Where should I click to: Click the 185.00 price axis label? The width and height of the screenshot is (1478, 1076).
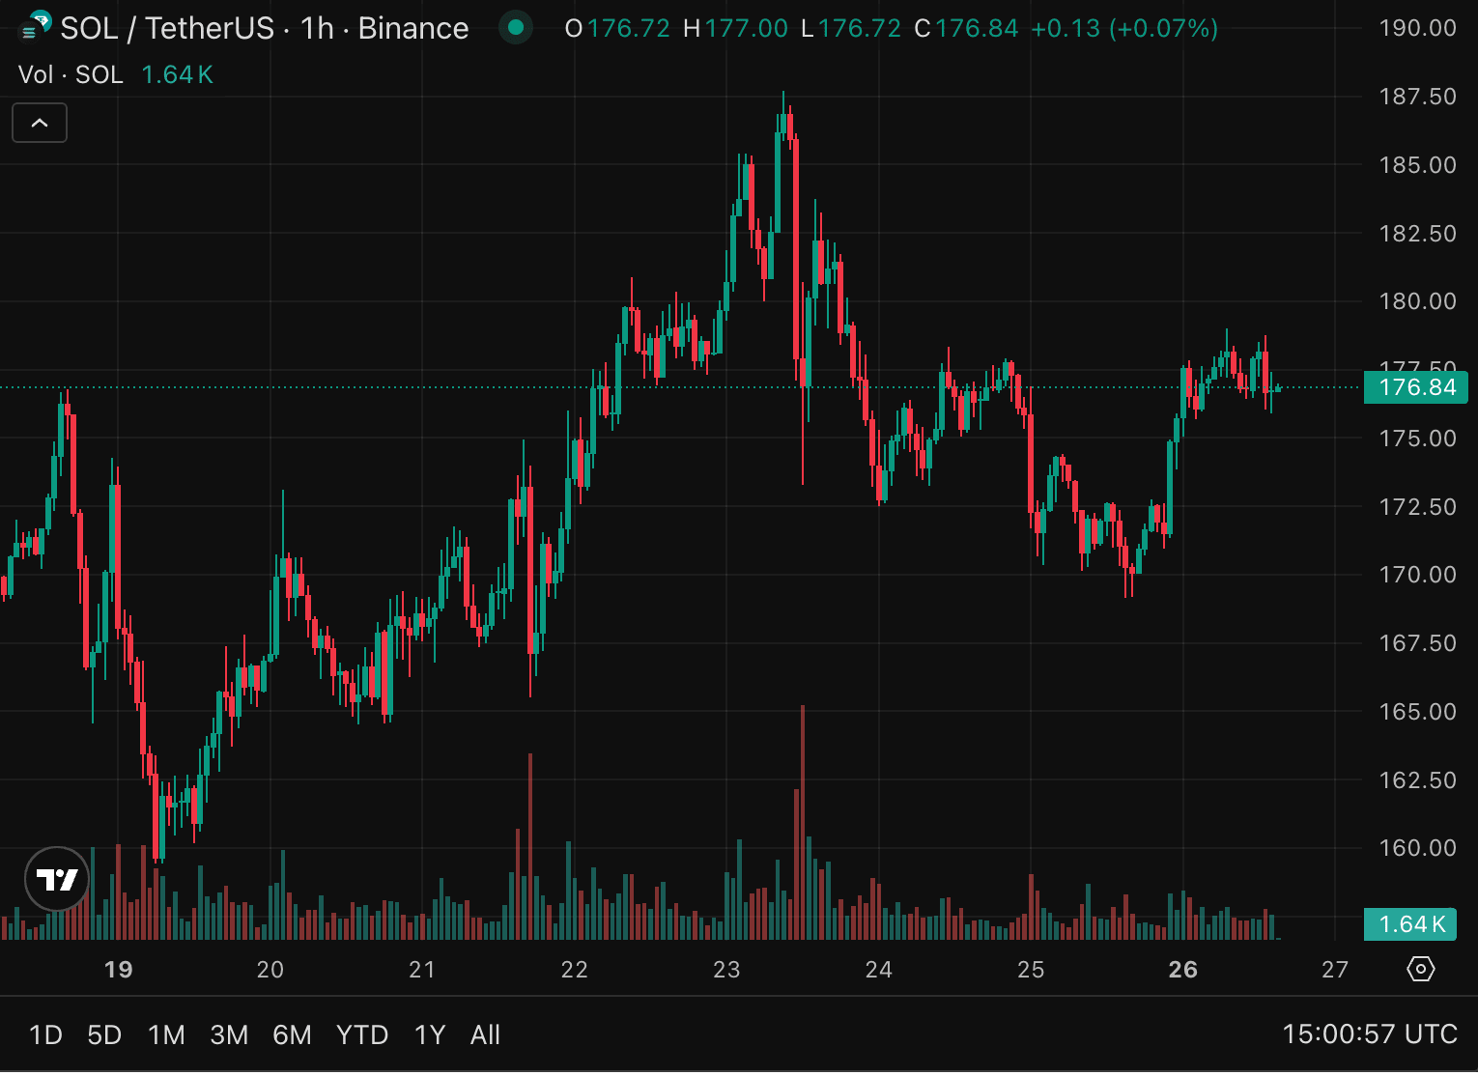(x=1417, y=165)
